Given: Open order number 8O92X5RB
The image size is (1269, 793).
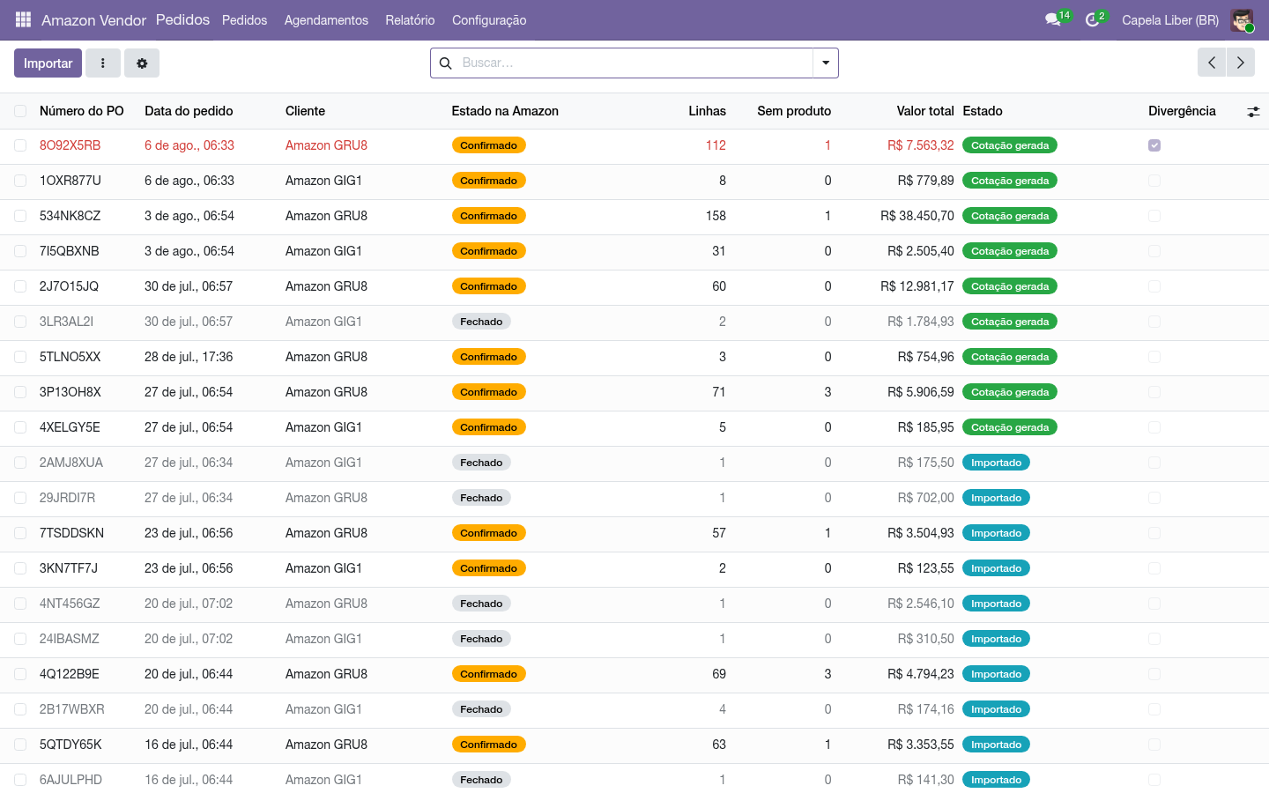Looking at the screenshot, I should 70,145.
